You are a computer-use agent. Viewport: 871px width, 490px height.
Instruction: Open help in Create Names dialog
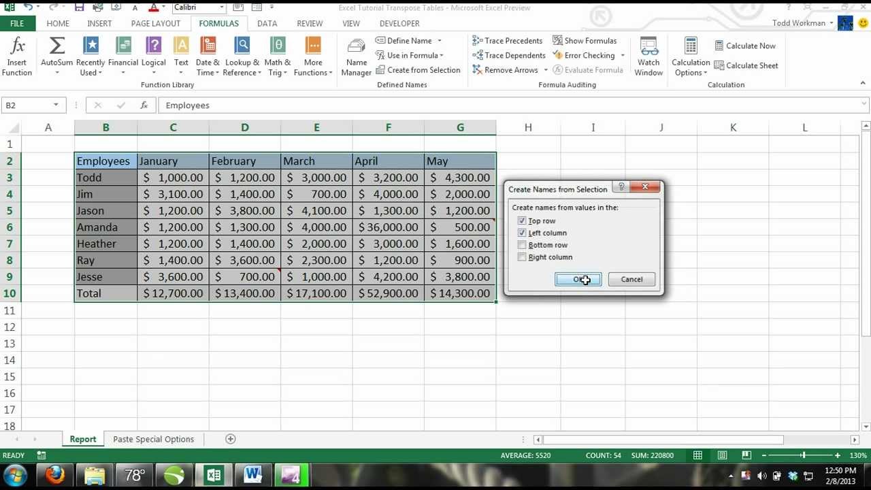coord(621,187)
